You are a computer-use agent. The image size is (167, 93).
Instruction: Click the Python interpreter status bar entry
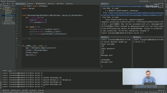154,92
